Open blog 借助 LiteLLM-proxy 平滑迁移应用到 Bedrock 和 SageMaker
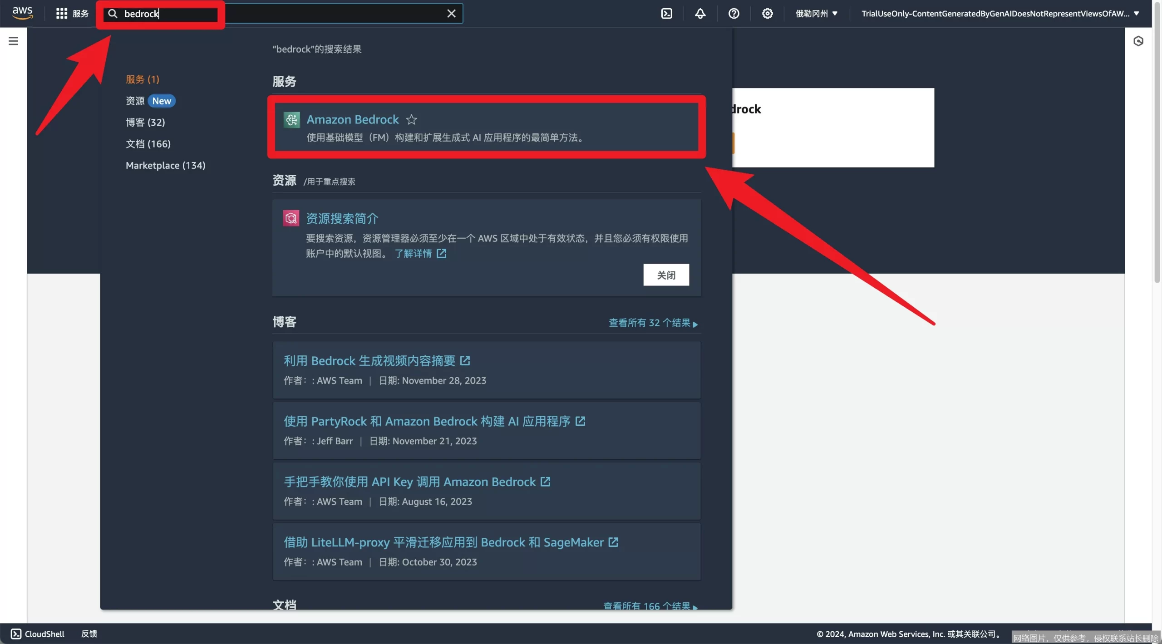Viewport: 1162px width, 644px height. coord(444,542)
